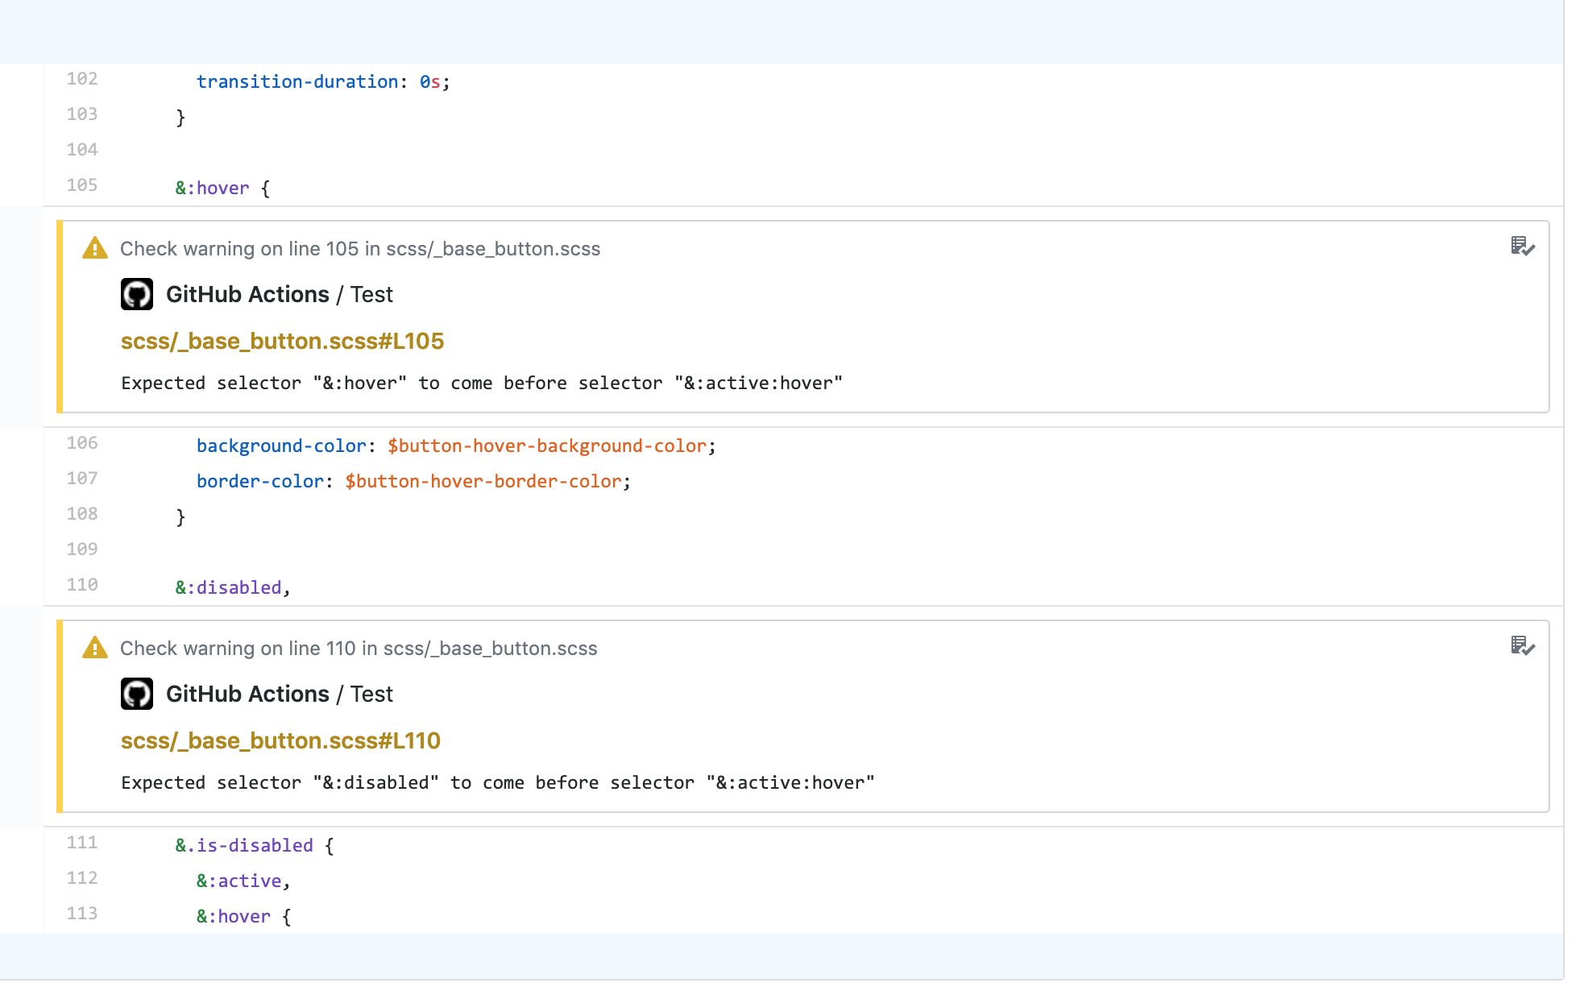Viewport: 1584px width, 991px height.
Task: Click &:hover selector on line 113
Action: [x=234, y=916]
